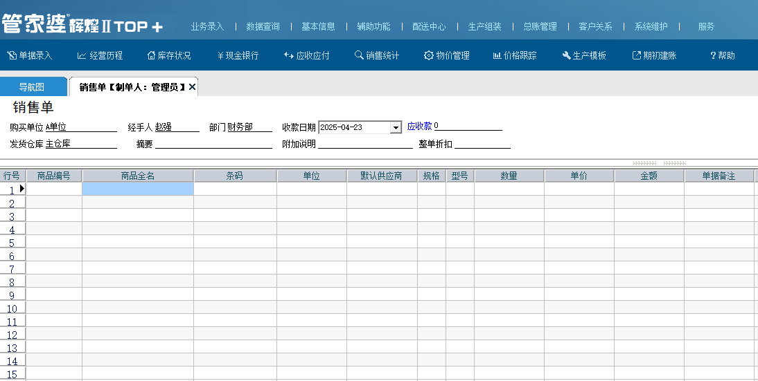This screenshot has height=381, width=758.
Task: Open the 收款日期 date dropdown arrow
Action: tap(396, 127)
